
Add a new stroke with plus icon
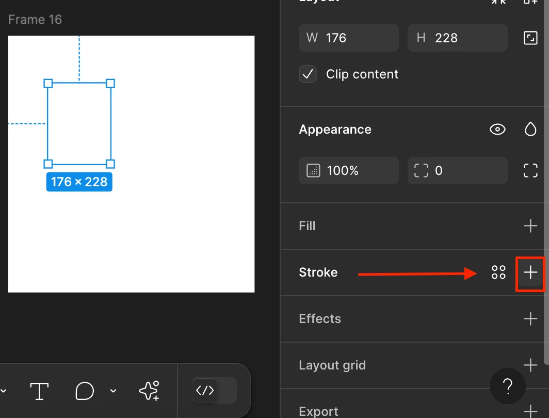click(x=530, y=272)
